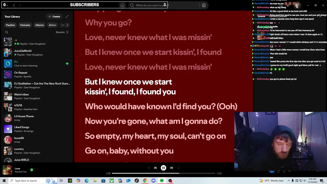Select the Albums filter chip
The image size is (327, 184).
(x=39, y=25)
